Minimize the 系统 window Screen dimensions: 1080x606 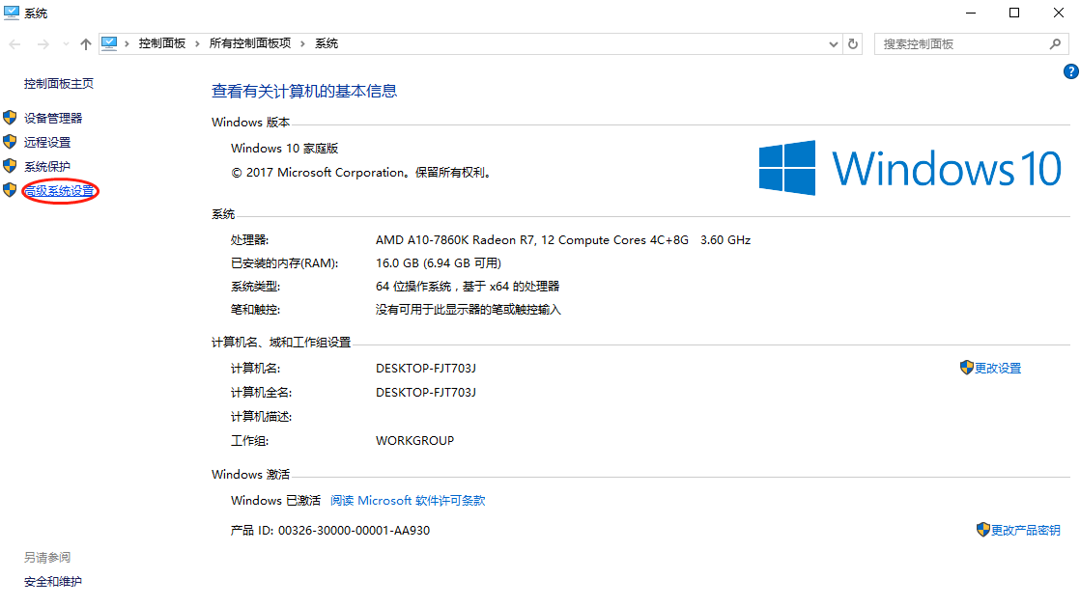tap(971, 13)
